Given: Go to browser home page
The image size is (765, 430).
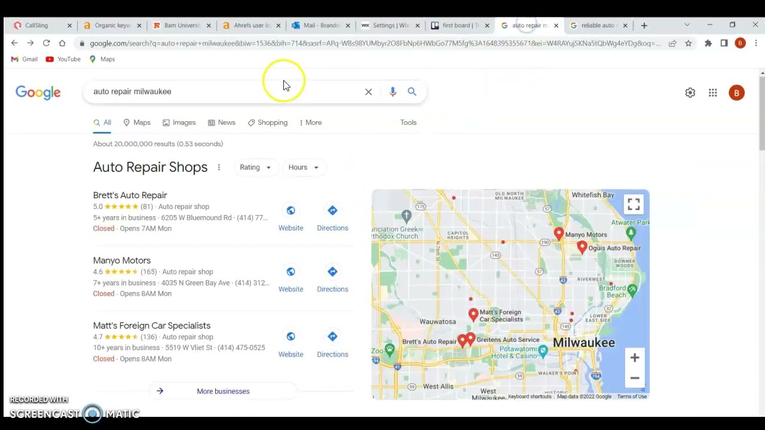Looking at the screenshot, I should tap(62, 43).
